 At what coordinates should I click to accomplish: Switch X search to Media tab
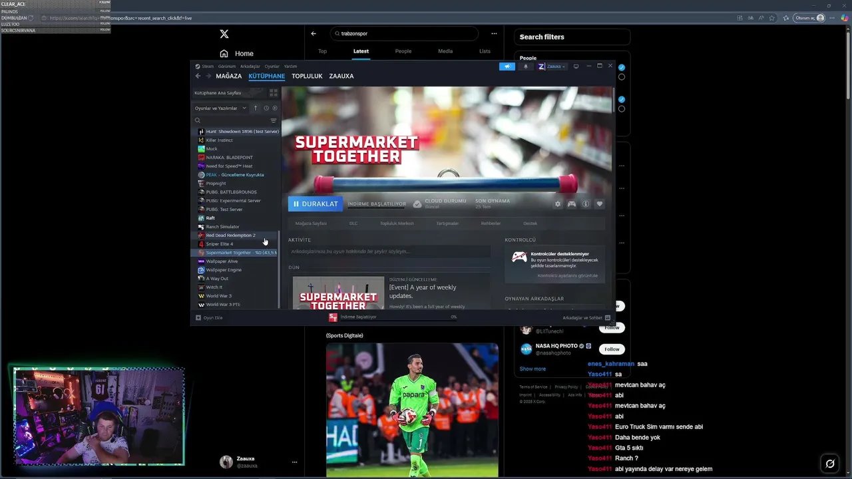coord(445,51)
